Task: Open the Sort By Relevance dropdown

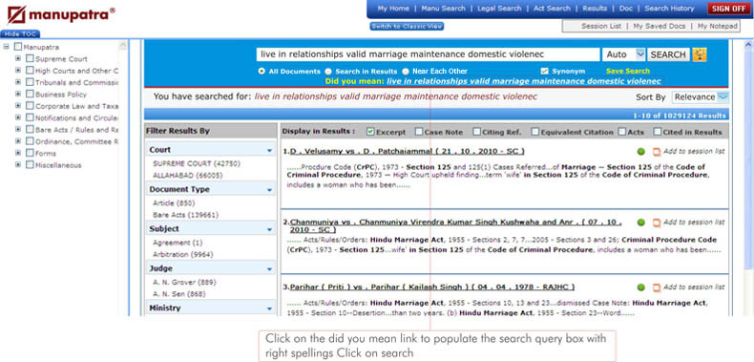Action: click(x=701, y=97)
